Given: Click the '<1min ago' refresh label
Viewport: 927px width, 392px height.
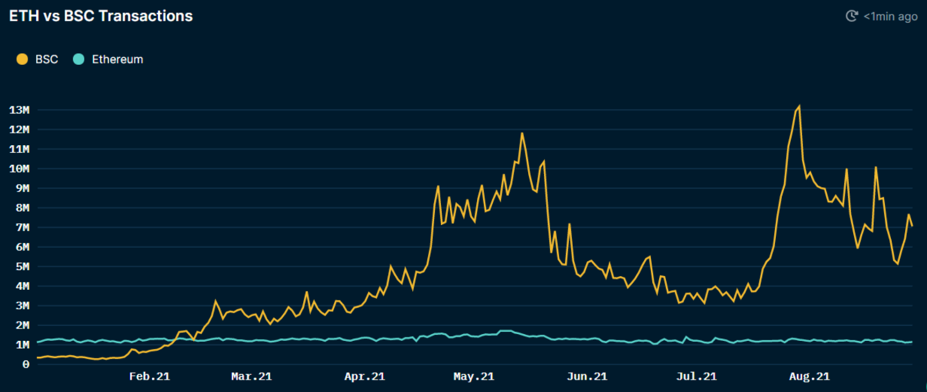Looking at the screenshot, I should tap(890, 16).
